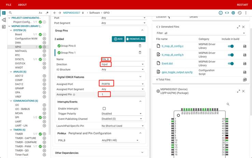Toggle include in build for ti_msp_dl_config.h

point(231,55)
